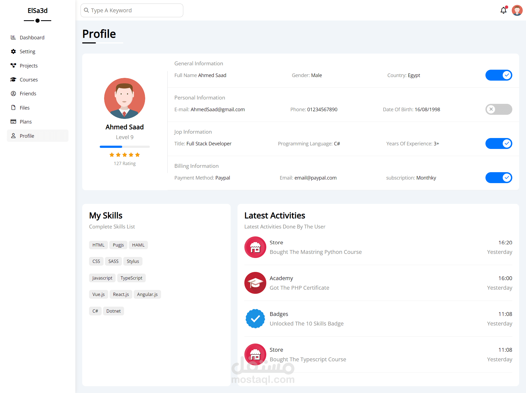Click the search magnifier icon
The width and height of the screenshot is (526, 393).
click(x=87, y=10)
